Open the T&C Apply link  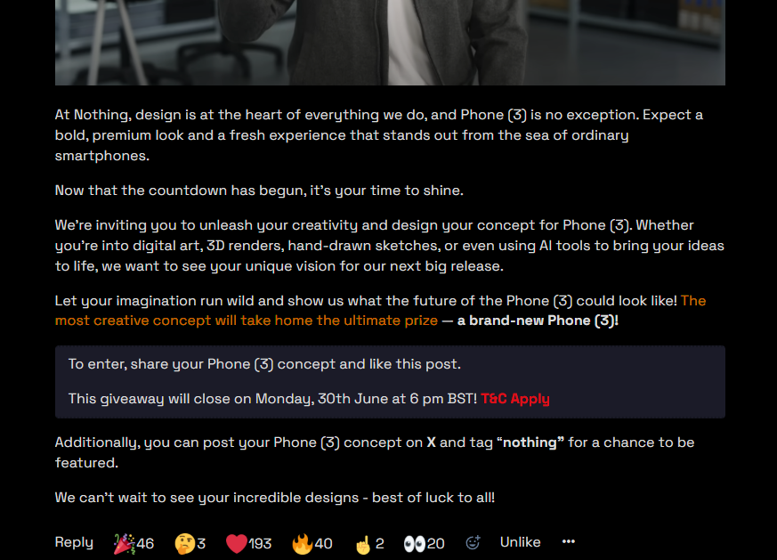pos(515,399)
